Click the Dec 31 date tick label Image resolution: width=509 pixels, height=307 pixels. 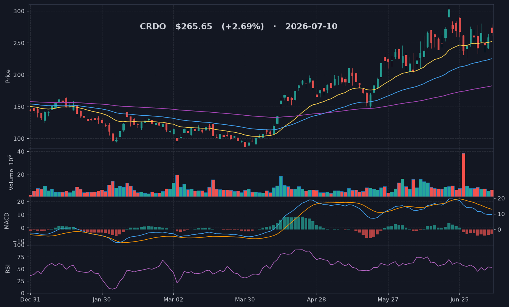(30, 299)
